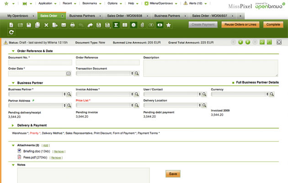This screenshot has width=288, height=183.
Task: Click the green detach window icon
Action: click(x=262, y=42)
